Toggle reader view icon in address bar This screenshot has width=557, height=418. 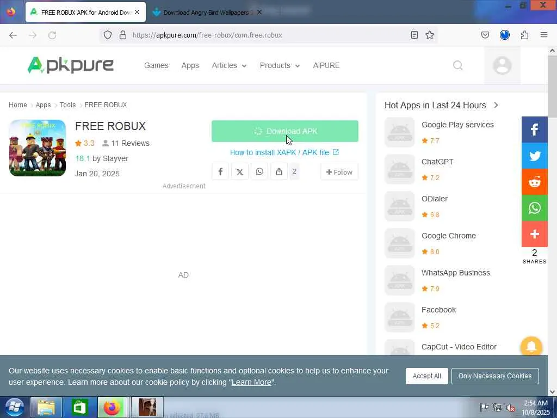pyautogui.click(x=414, y=35)
